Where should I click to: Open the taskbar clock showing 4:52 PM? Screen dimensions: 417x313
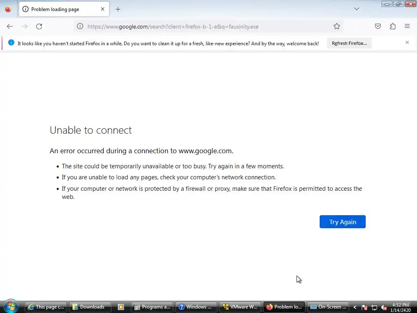coord(401,307)
